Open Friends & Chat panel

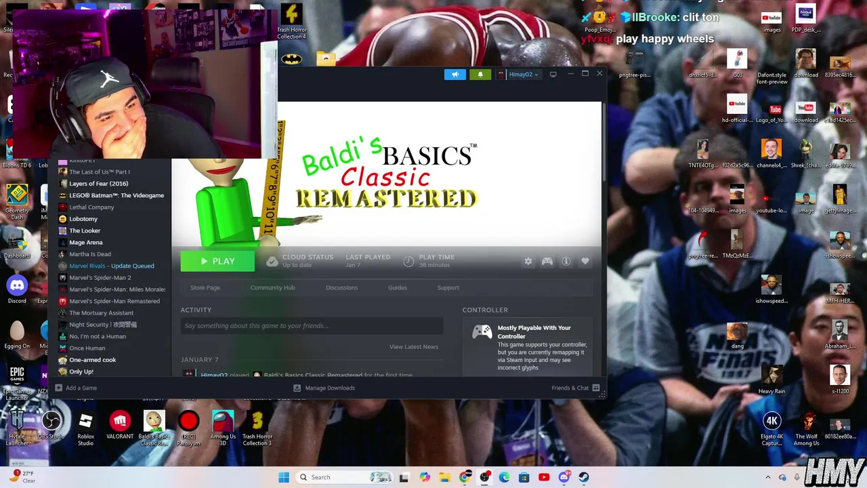575,388
